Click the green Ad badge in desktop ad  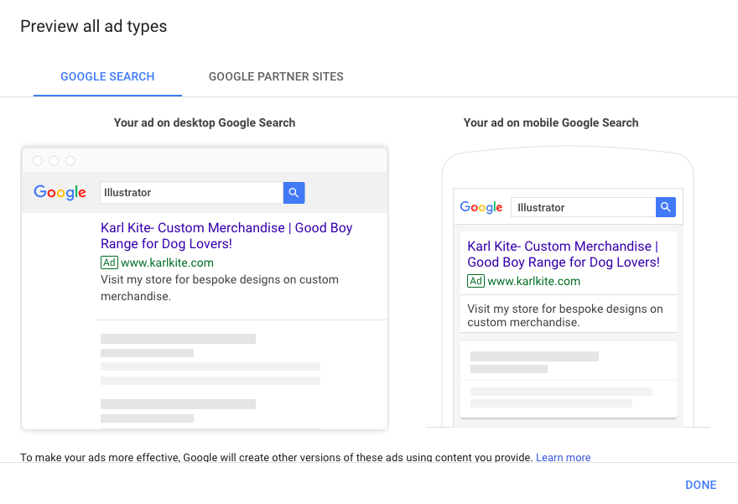pos(109,262)
